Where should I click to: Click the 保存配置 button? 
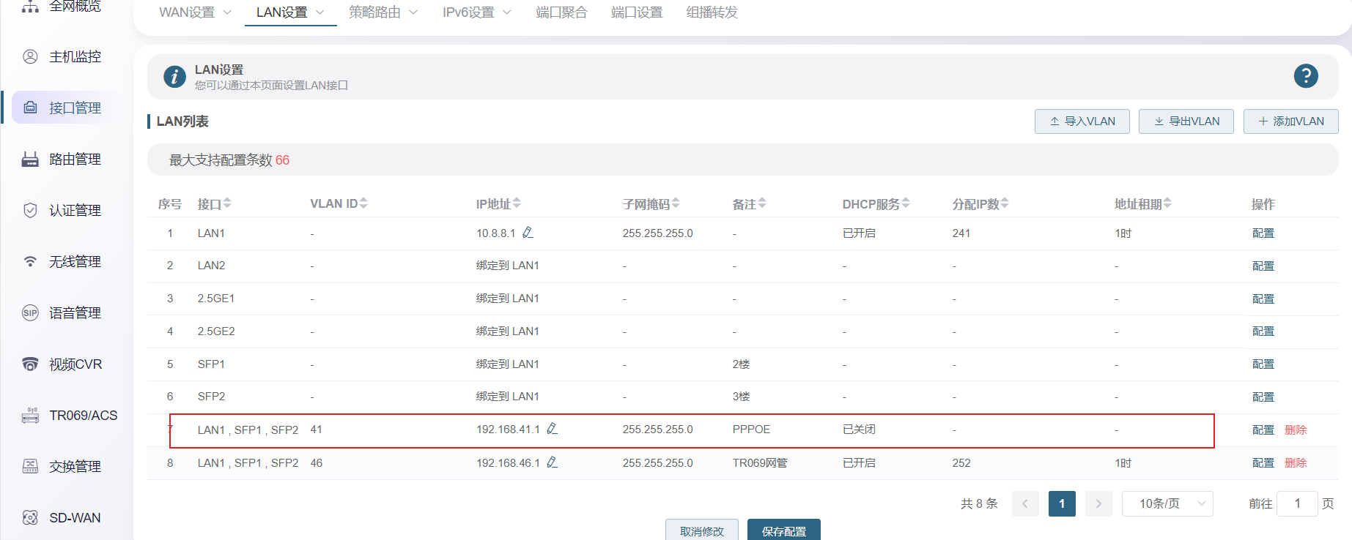click(x=783, y=530)
